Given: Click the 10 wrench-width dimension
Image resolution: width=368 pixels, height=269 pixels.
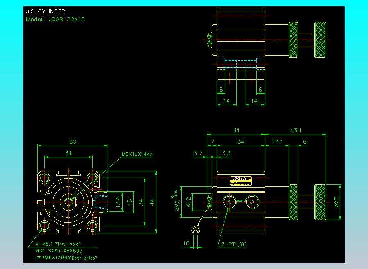Looking at the screenshot, I should click(186, 244).
